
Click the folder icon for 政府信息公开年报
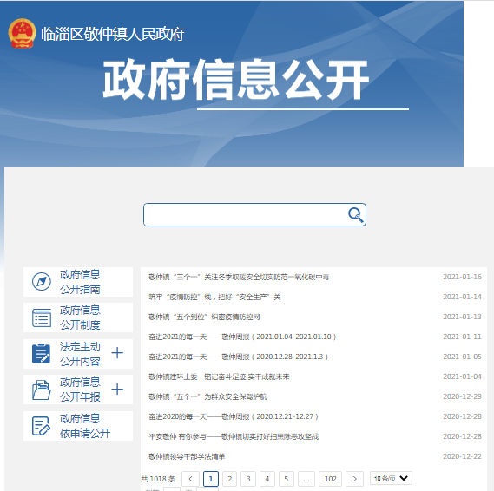[42, 390]
